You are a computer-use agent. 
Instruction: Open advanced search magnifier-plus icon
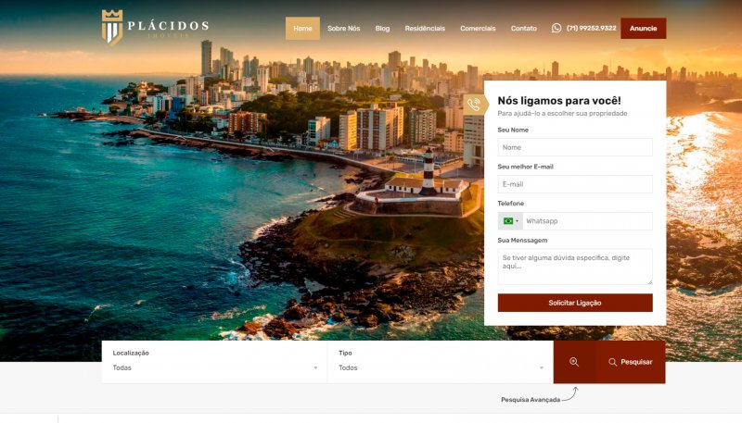pos(574,362)
